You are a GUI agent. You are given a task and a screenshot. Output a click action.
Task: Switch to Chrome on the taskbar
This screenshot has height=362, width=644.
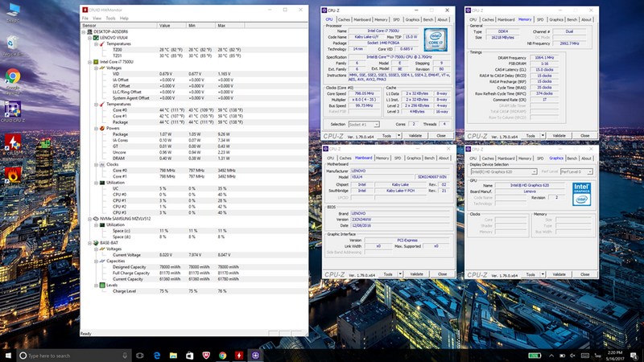coord(223,356)
